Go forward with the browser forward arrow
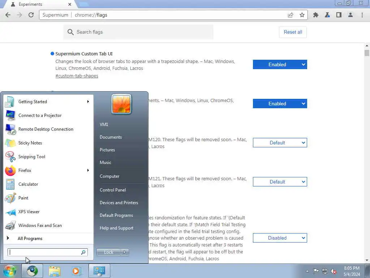This screenshot has width=370, height=278. coord(20,15)
